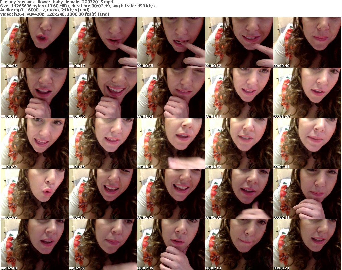
Task: Open the frame at timestamp 00:00:49
Action: pos(34,93)
